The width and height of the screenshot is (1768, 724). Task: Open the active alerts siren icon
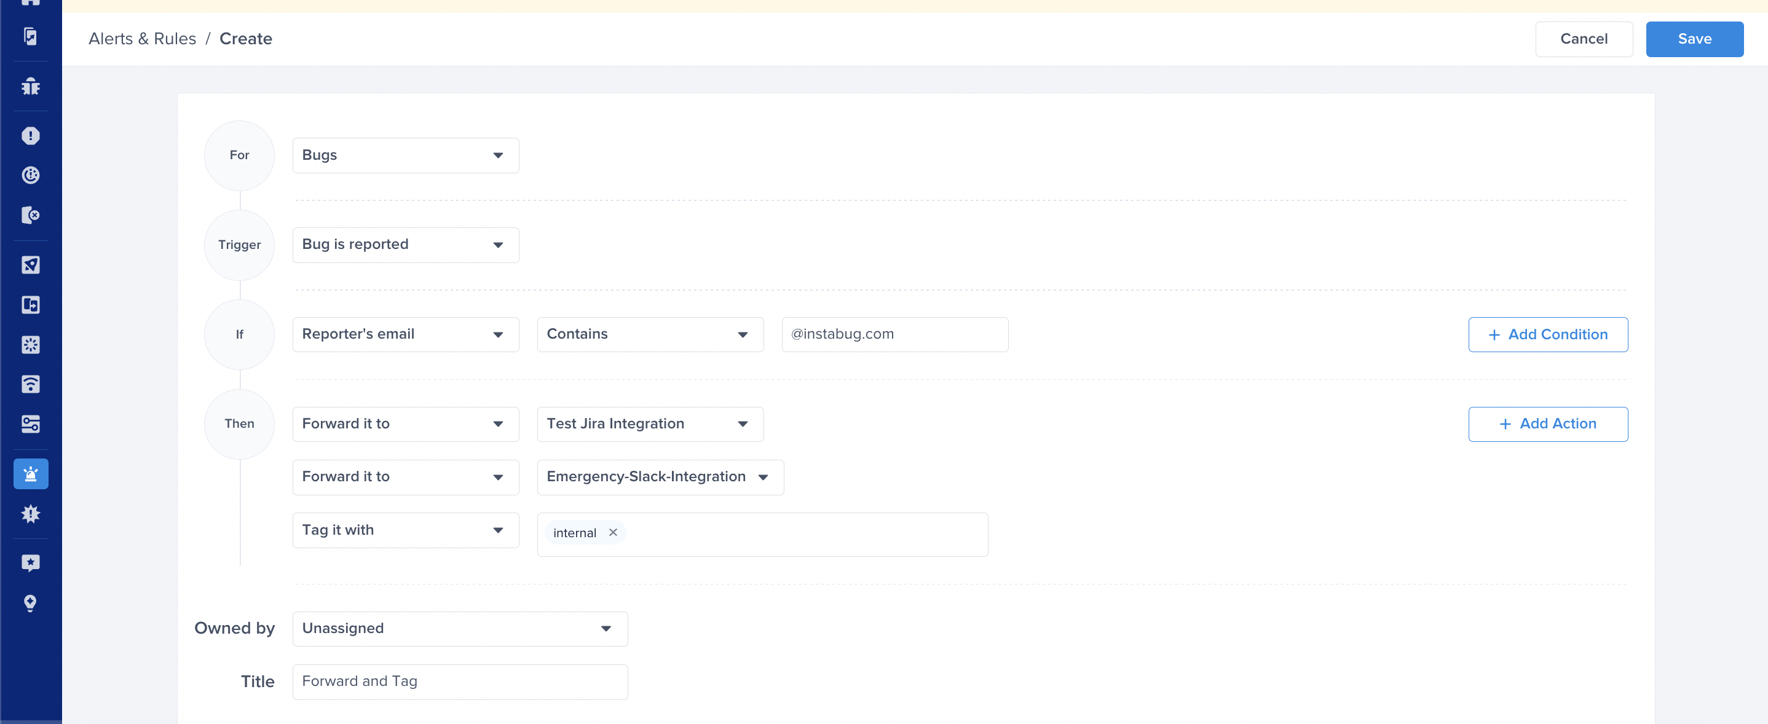tap(30, 474)
